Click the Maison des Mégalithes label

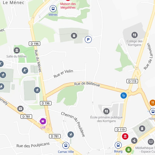[68, 6]
